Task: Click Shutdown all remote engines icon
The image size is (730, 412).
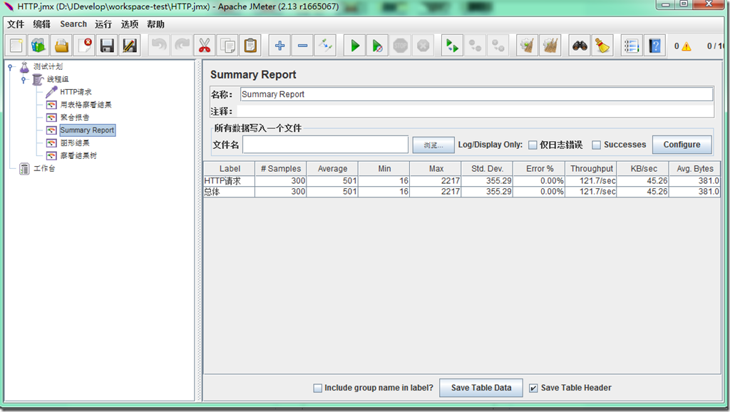Action: [x=498, y=46]
